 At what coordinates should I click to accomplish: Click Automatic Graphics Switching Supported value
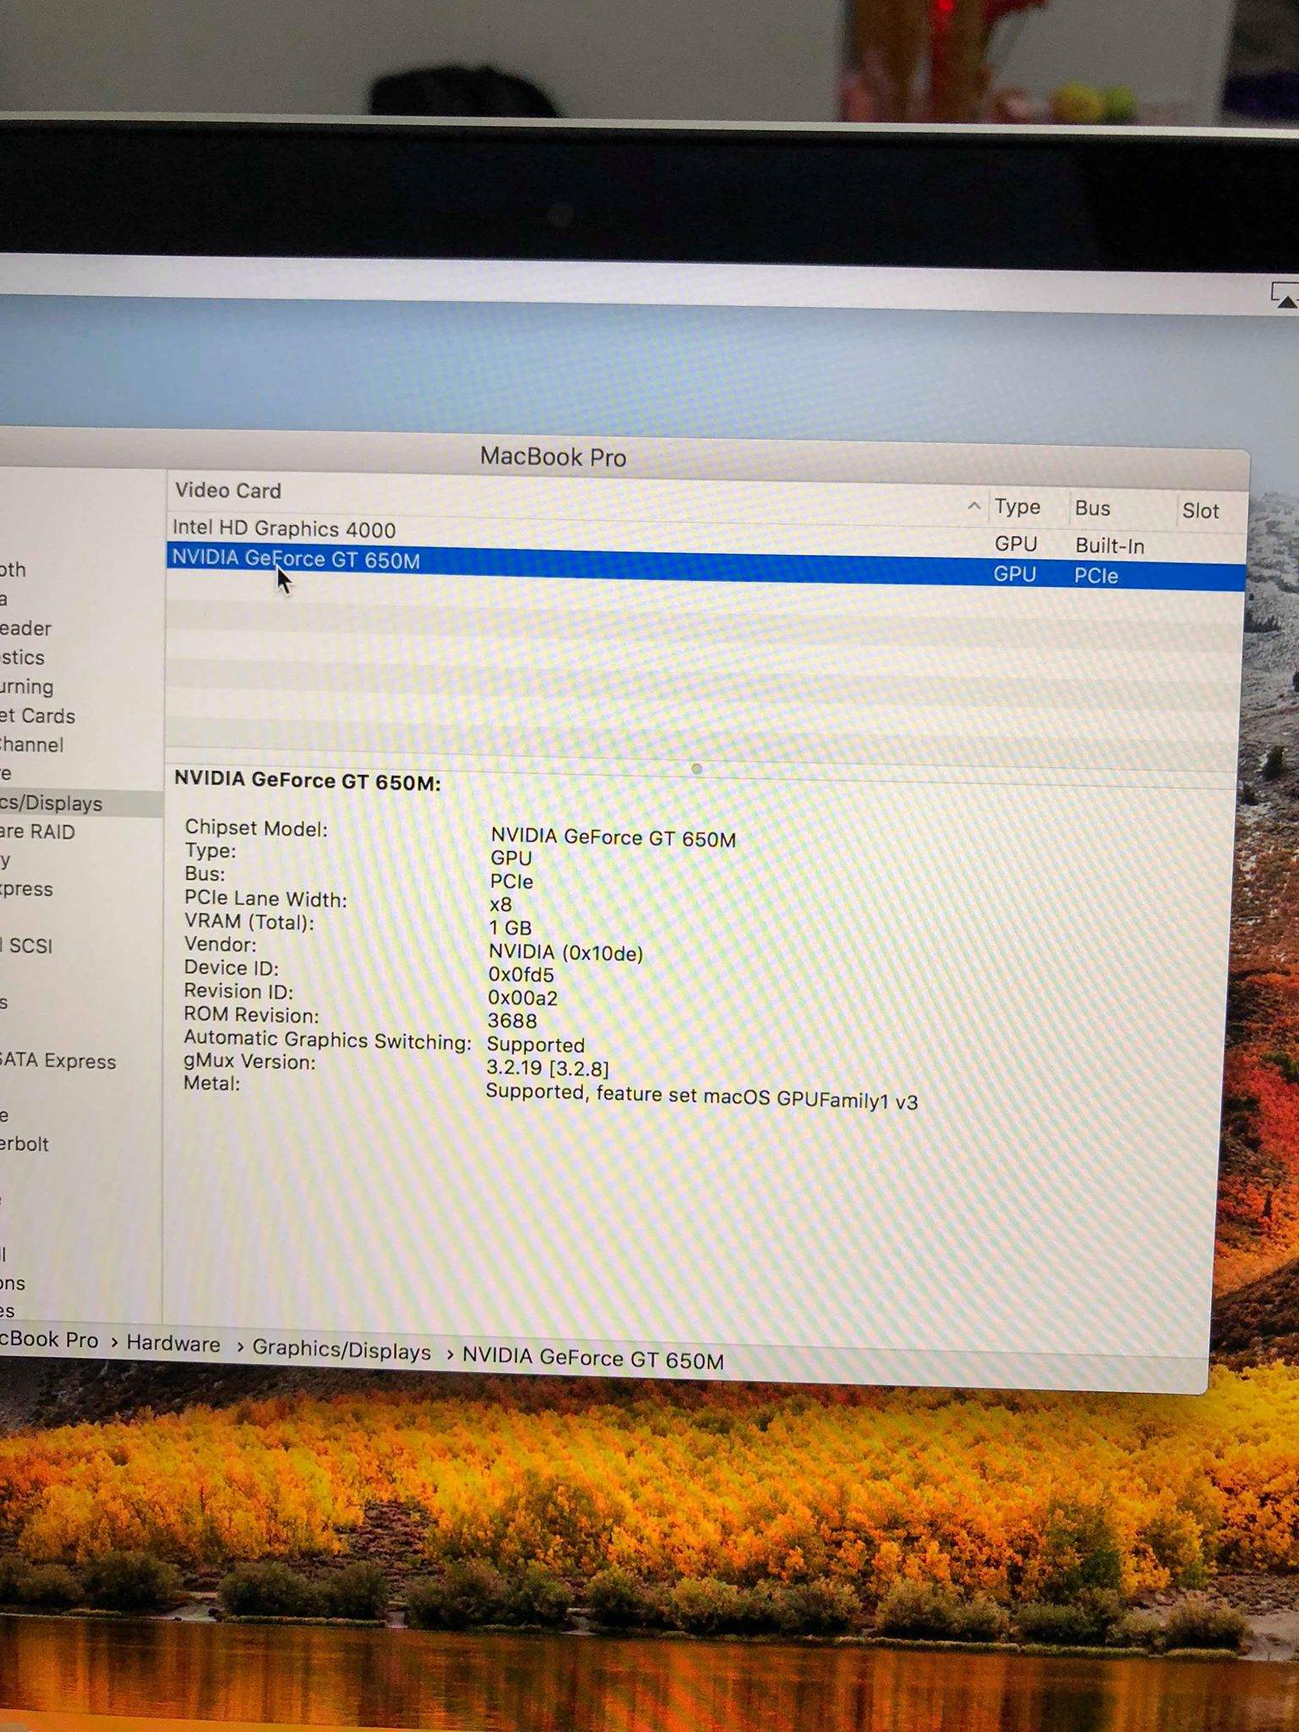click(x=535, y=1045)
